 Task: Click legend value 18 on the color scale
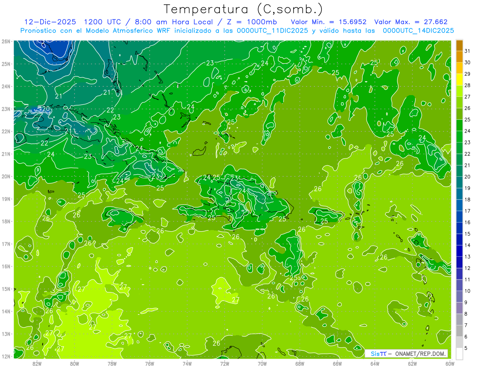468,199
